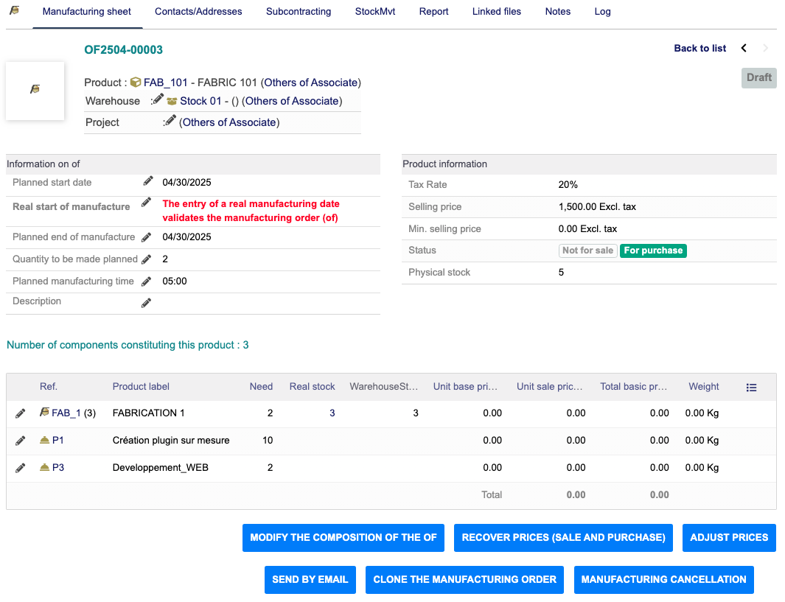
Task: Edit Quantity to be made planned
Action: [147, 259]
